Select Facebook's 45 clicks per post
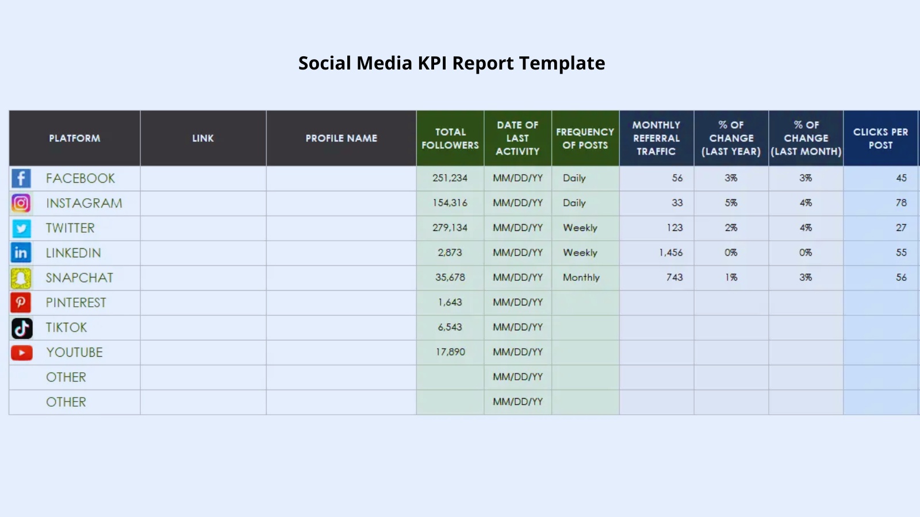This screenshot has height=517, width=920. click(881, 179)
